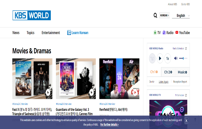Click #Korea24 Interview tag above Fast X
This screenshot has height=129, width=202.
[x=20, y=104]
